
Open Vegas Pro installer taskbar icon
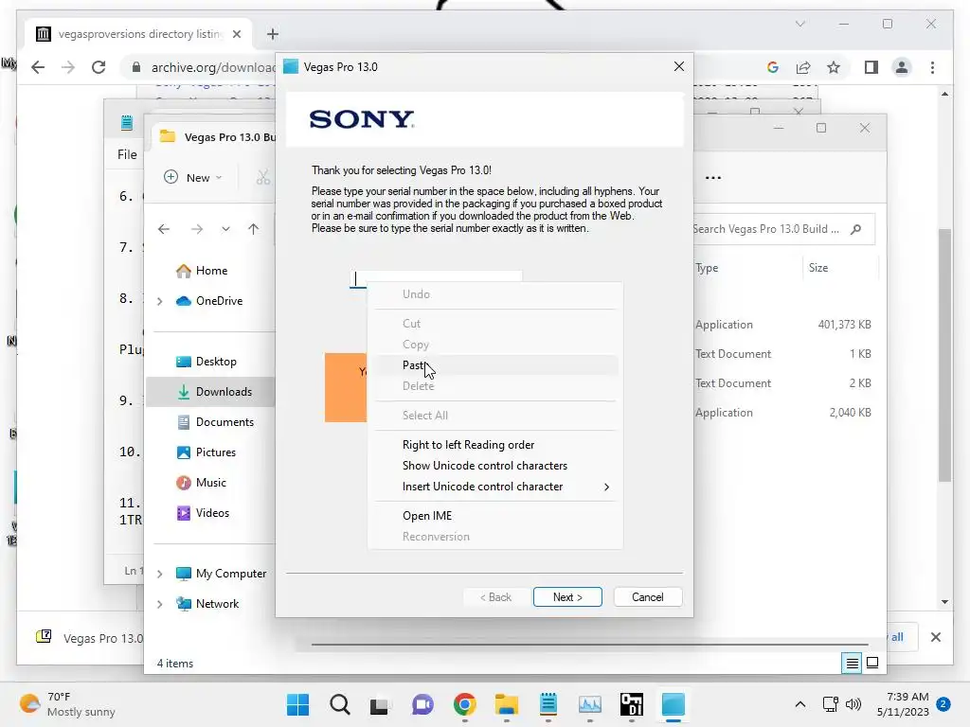click(674, 704)
